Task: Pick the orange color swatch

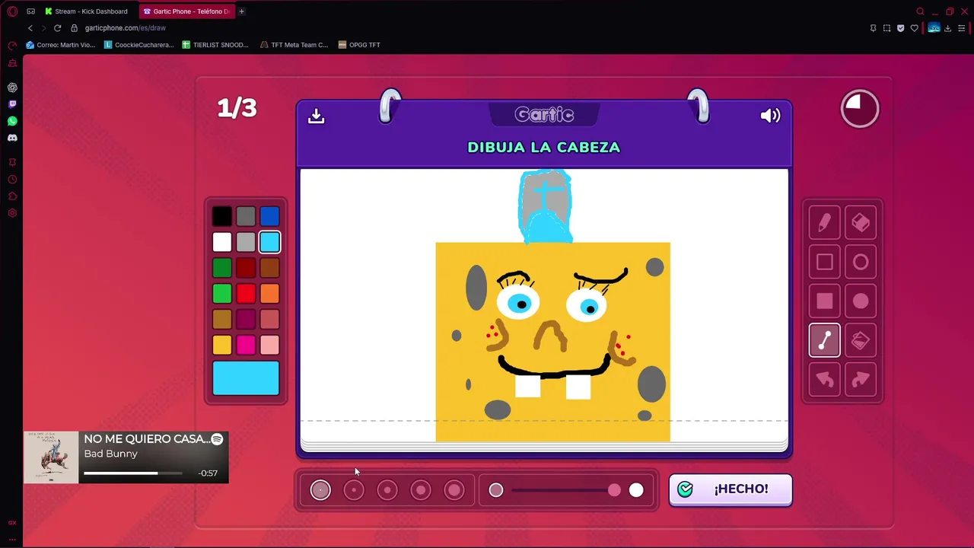Action: [x=269, y=294]
